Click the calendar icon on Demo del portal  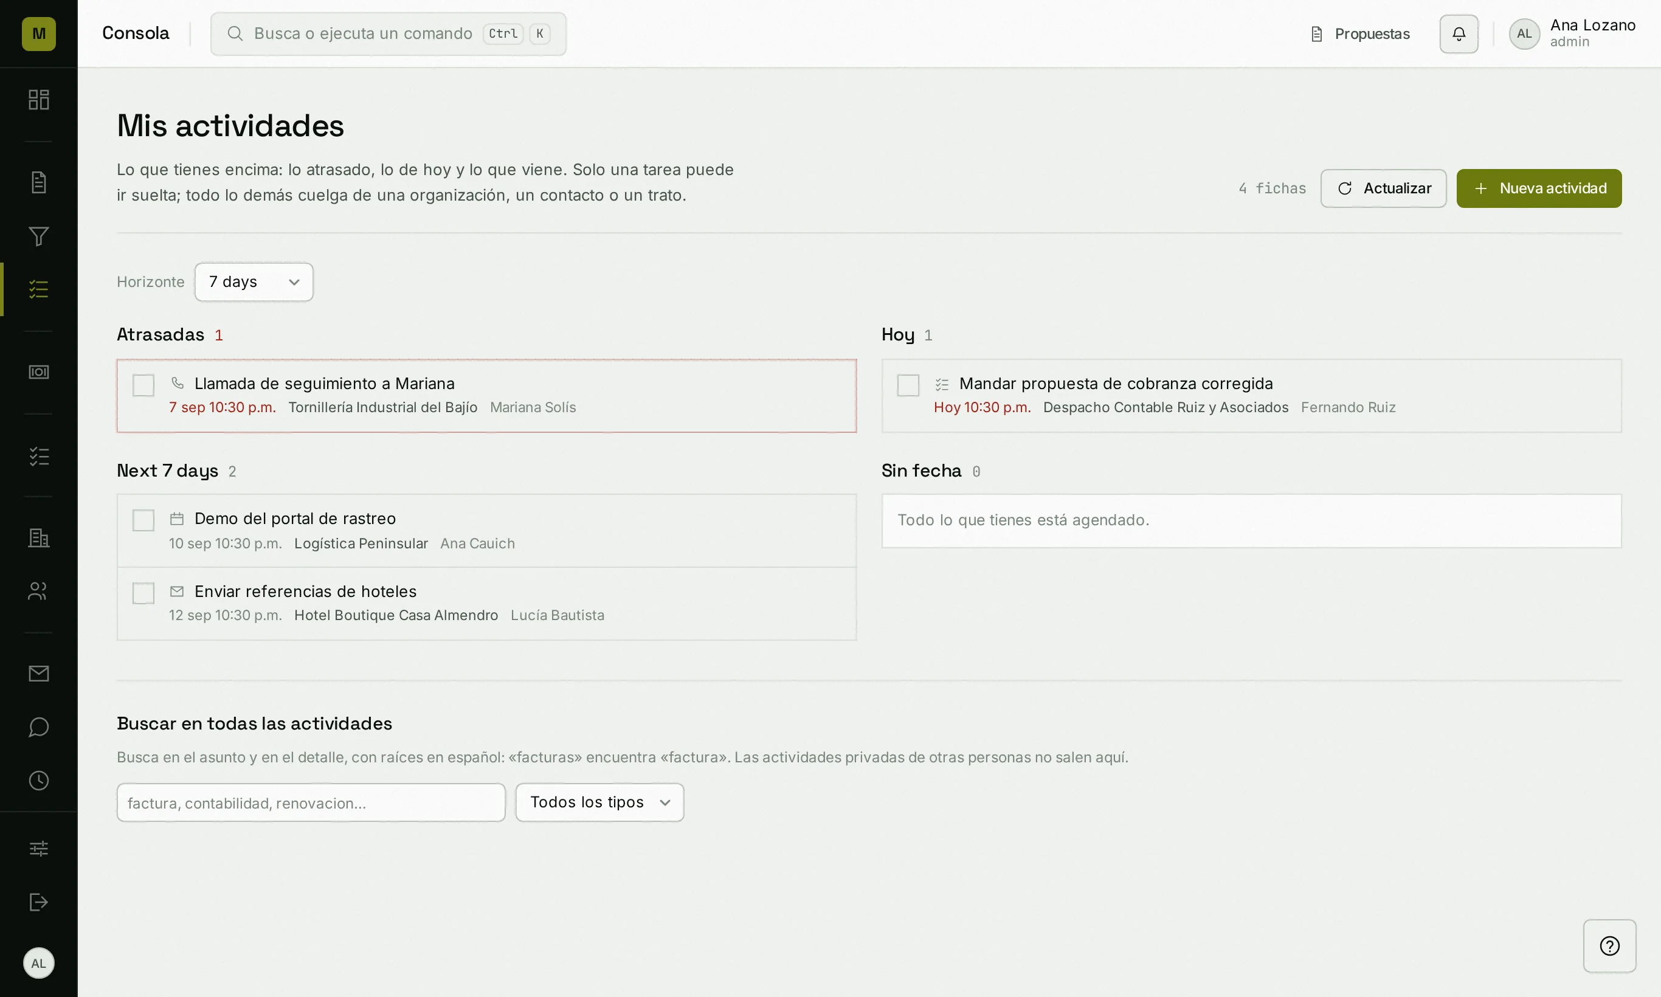point(177,519)
